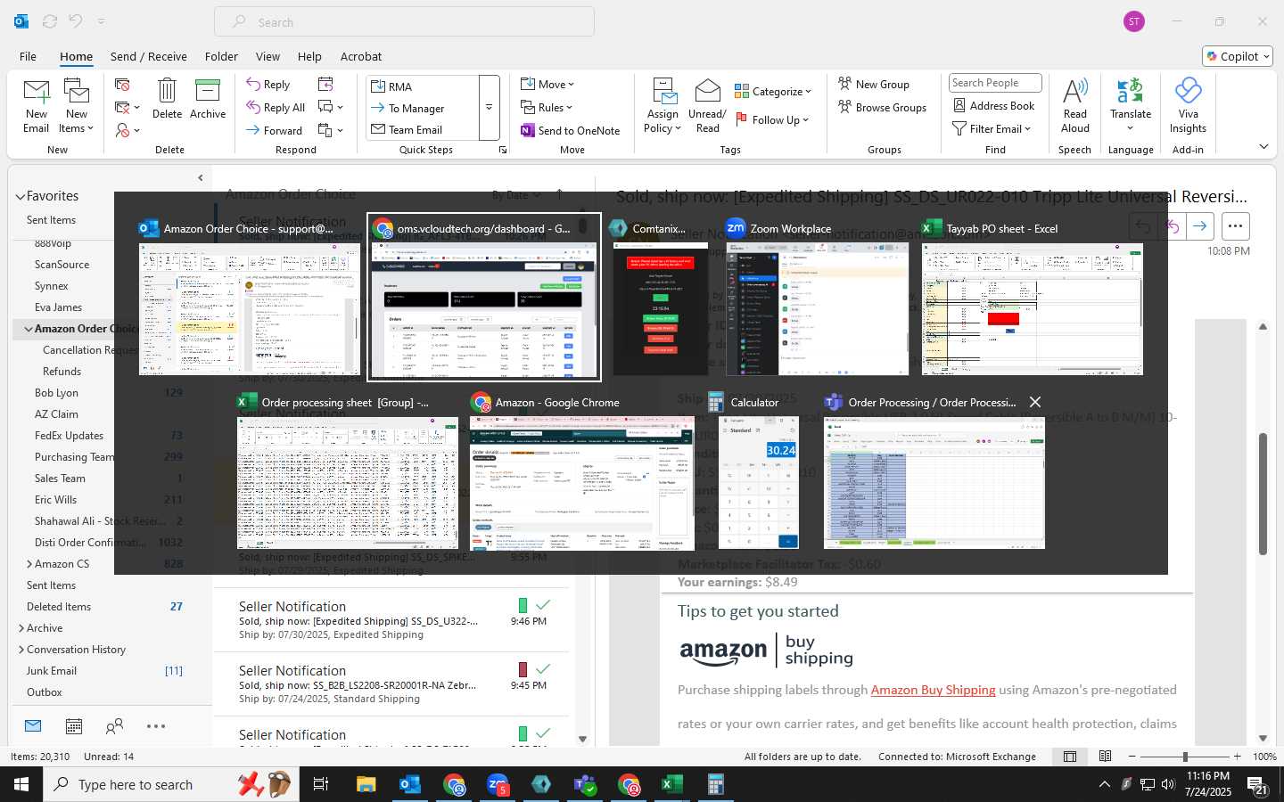
Task: Open Translate options
Action: click(1131, 105)
